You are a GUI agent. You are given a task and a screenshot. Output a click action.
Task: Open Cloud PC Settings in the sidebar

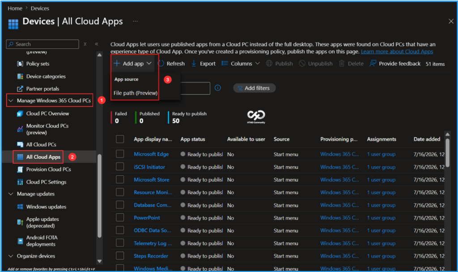click(x=46, y=182)
